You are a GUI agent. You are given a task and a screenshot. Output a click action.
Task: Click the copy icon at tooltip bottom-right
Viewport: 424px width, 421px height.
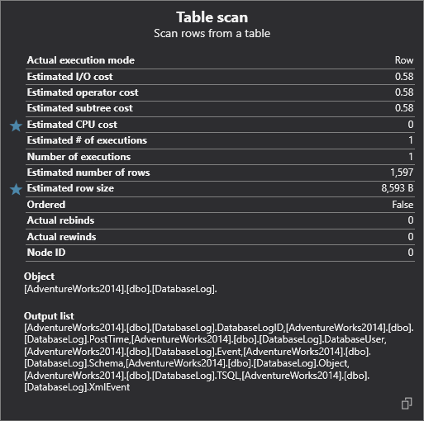[x=407, y=404]
